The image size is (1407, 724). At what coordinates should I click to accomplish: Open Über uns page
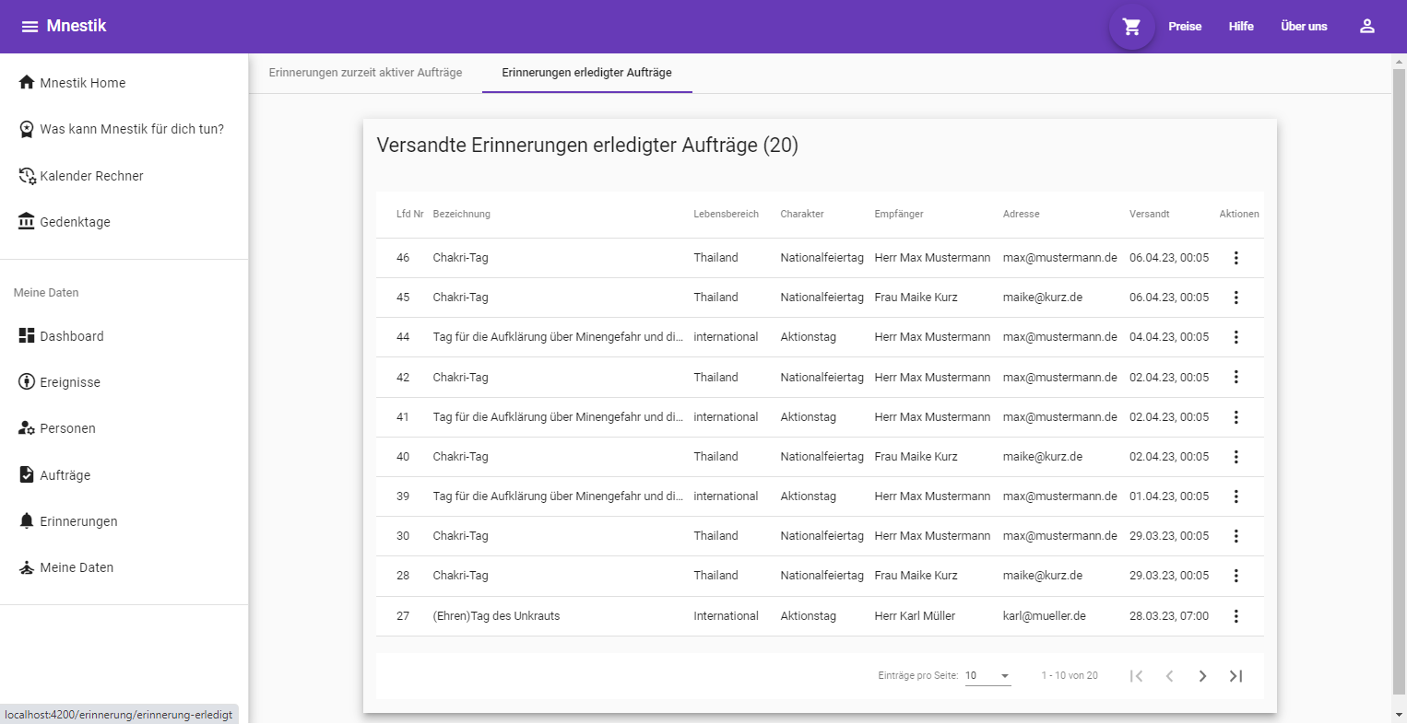coord(1303,27)
